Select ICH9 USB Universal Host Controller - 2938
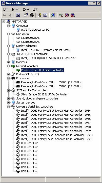Viewport: 102px width, 183px height. [x=56, y=127]
